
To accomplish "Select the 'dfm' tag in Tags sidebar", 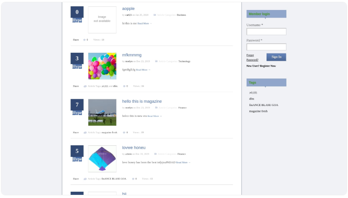I will click(x=252, y=99).
